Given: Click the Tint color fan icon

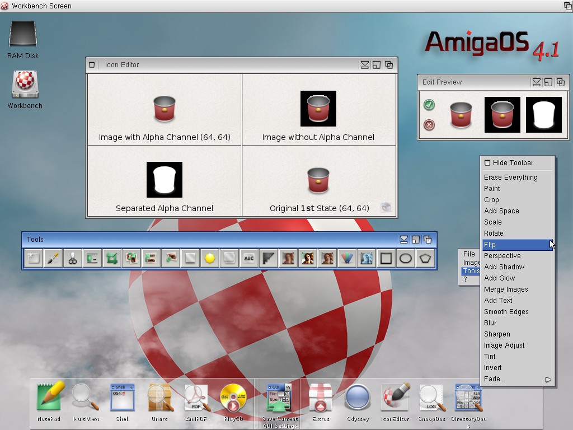Looking at the screenshot, I should pyautogui.click(x=347, y=259).
